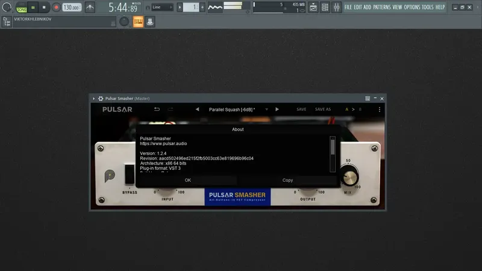Open the PATTERNS menu
This screenshot has width=482, height=271.
coord(382,7)
